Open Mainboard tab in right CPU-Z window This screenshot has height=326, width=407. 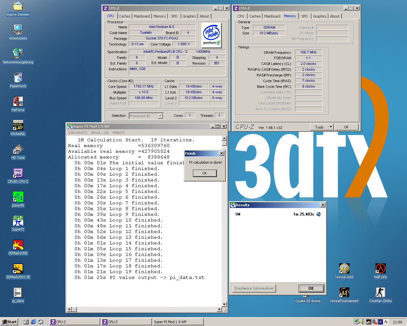(272, 16)
